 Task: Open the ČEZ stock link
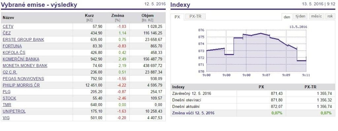click(7, 33)
